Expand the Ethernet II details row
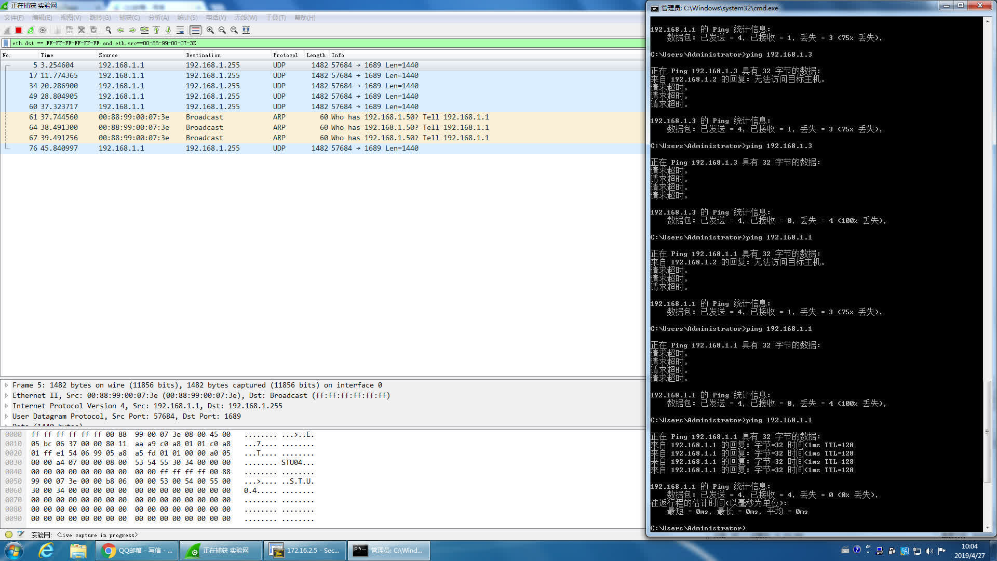 pyautogui.click(x=6, y=396)
